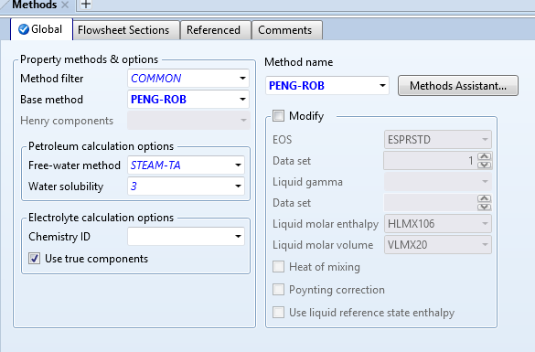Click the Global tab checkmark status icon
Viewport: 535px width, 352px height.
[x=24, y=29]
